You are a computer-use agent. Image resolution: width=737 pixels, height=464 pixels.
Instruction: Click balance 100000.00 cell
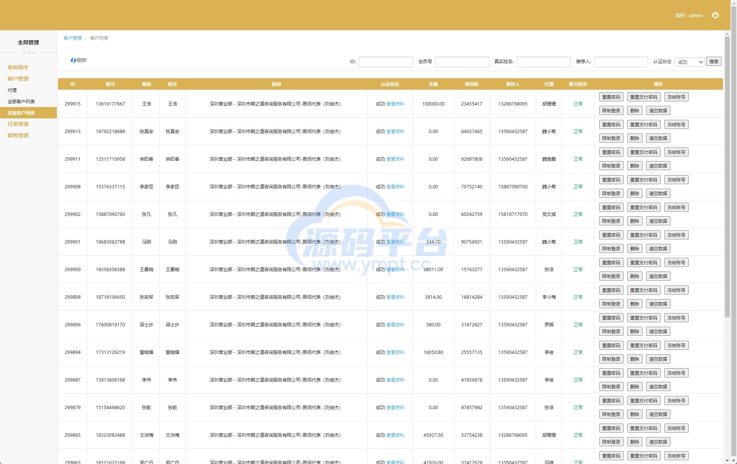click(433, 104)
